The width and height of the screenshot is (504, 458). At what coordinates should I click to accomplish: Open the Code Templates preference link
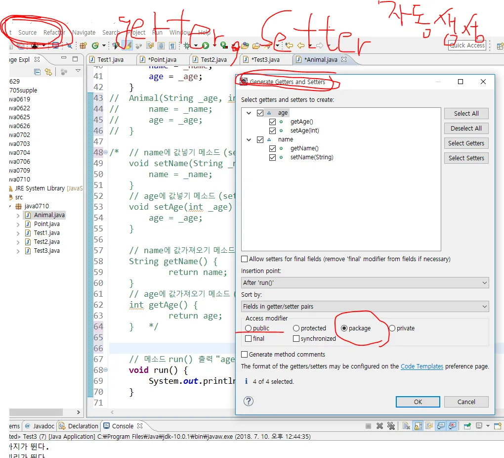click(421, 366)
